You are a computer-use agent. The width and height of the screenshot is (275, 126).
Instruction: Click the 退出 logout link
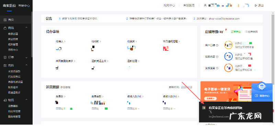point(259,5)
